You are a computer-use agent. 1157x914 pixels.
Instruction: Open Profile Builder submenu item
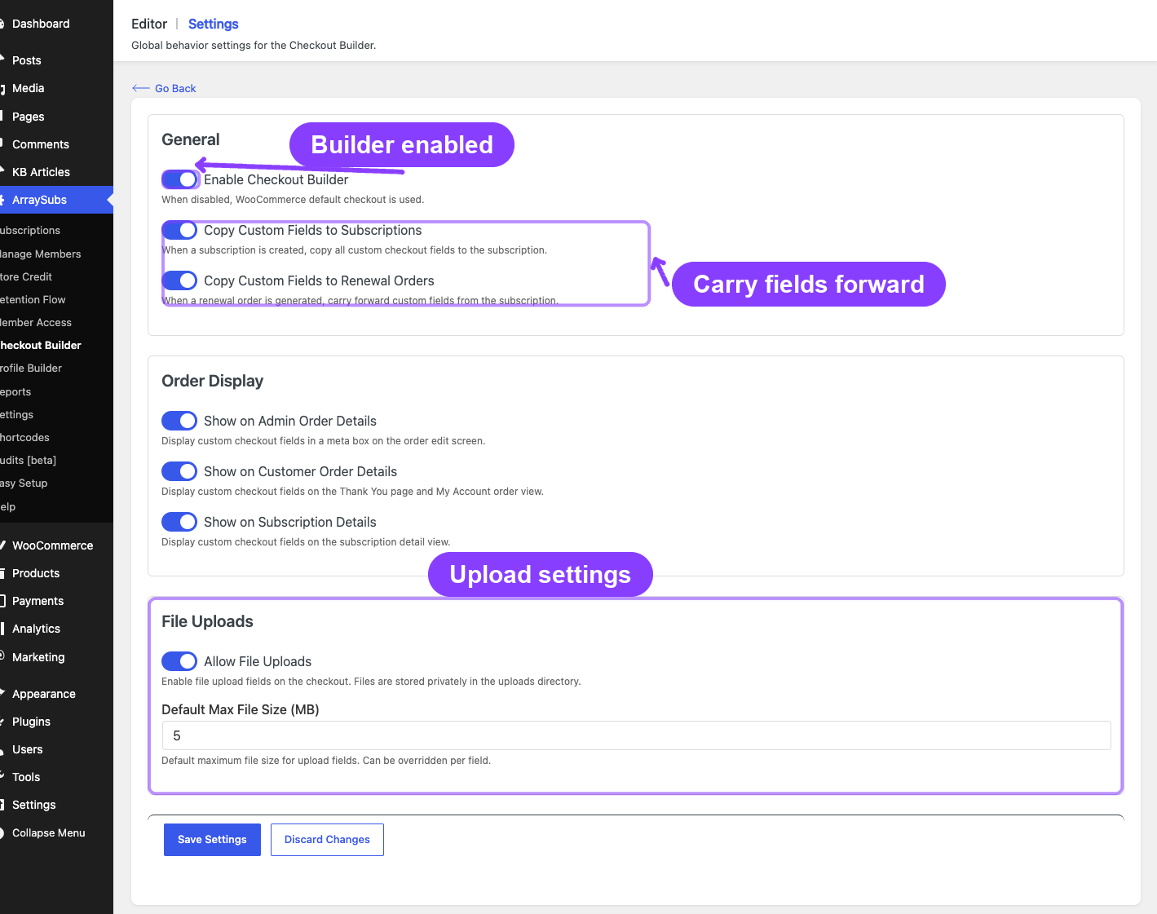[x=56, y=368]
